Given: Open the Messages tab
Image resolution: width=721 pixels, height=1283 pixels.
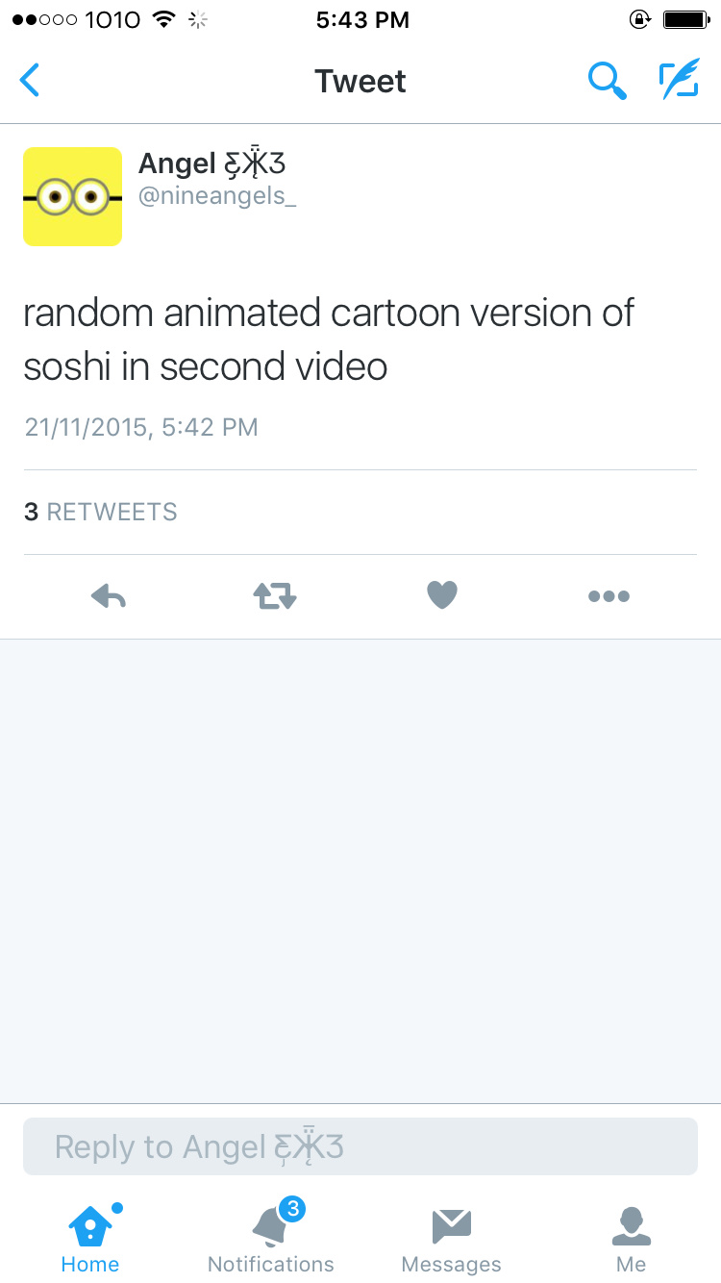Looking at the screenshot, I should 451,1239.
